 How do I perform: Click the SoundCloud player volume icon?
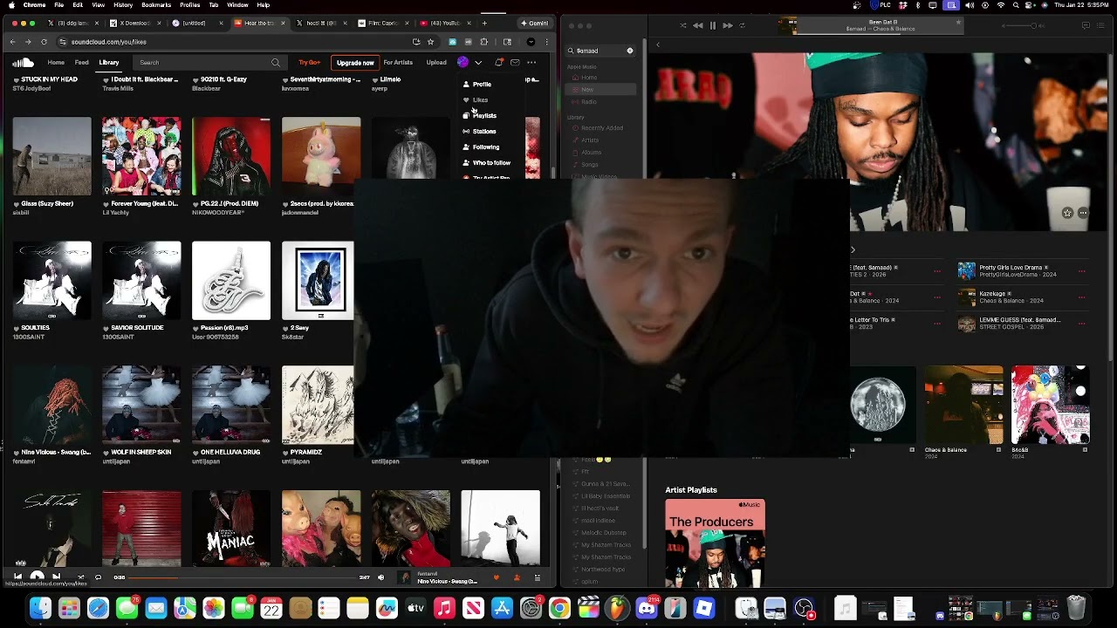pos(380,577)
